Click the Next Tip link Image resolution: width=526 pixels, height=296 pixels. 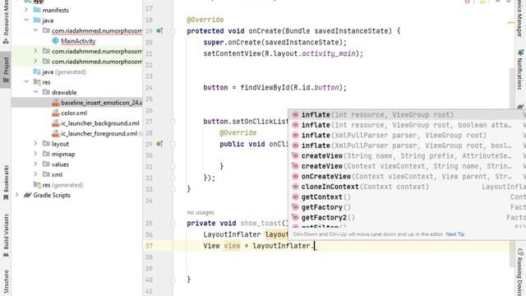tap(454, 234)
